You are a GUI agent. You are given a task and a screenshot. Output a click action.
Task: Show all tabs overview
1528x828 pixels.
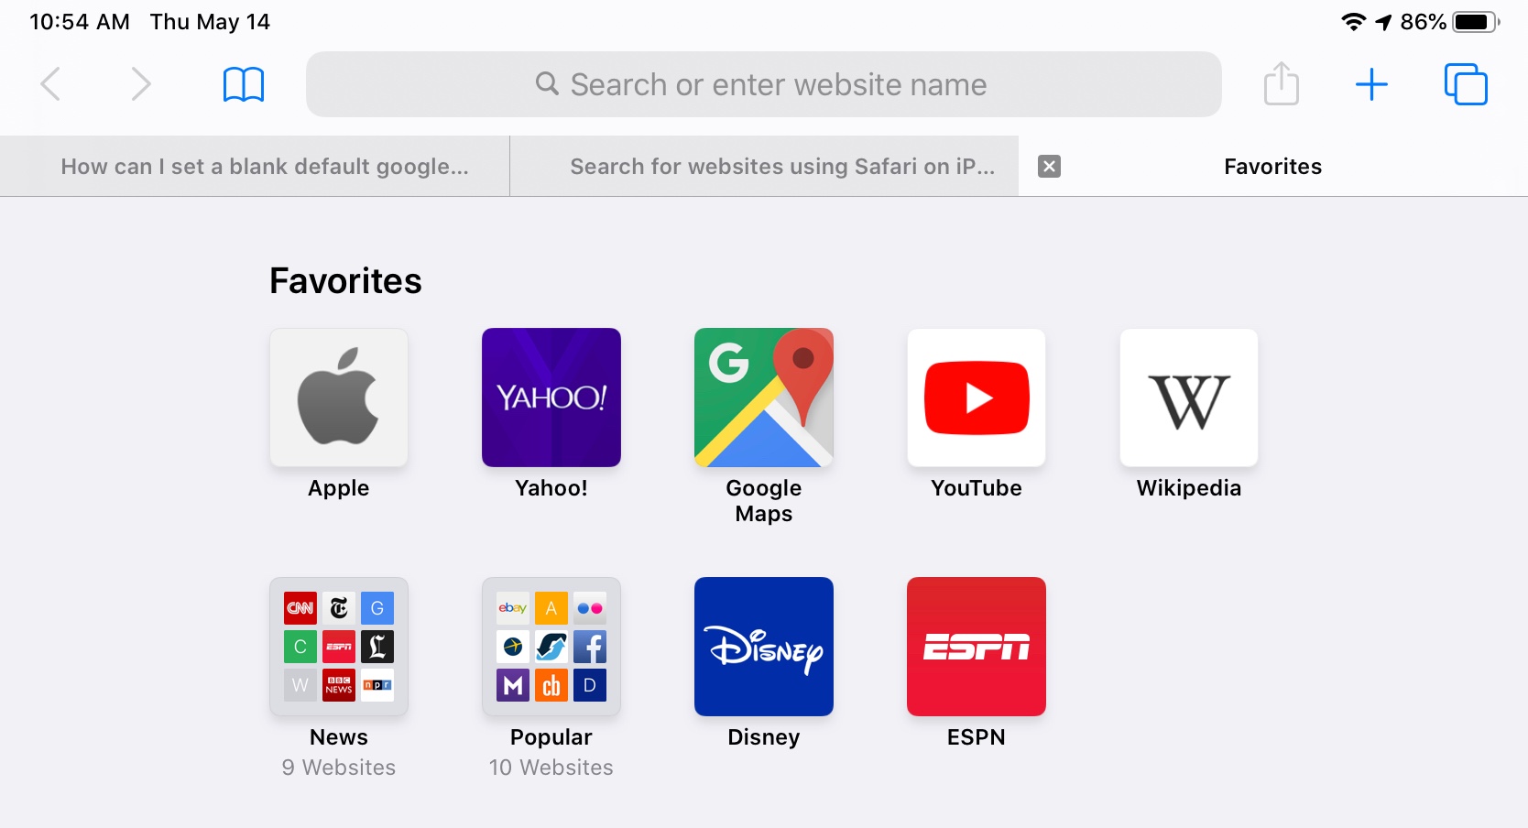point(1466,84)
